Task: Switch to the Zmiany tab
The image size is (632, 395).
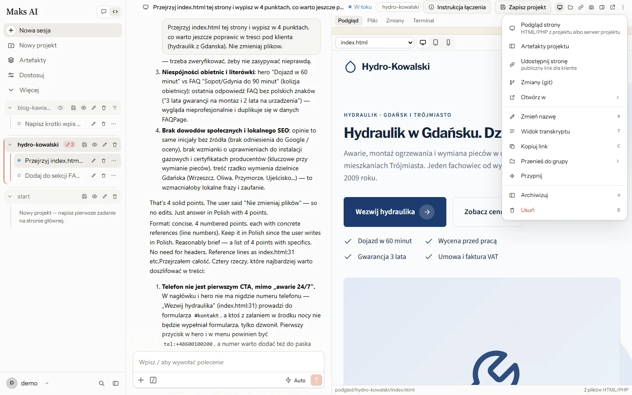Action: pyautogui.click(x=395, y=21)
